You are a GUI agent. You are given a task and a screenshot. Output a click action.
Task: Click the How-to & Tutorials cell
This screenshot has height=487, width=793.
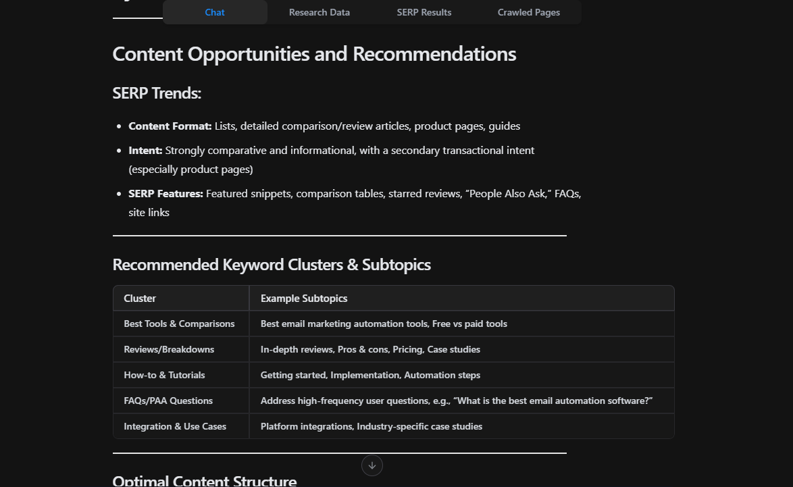pos(164,375)
